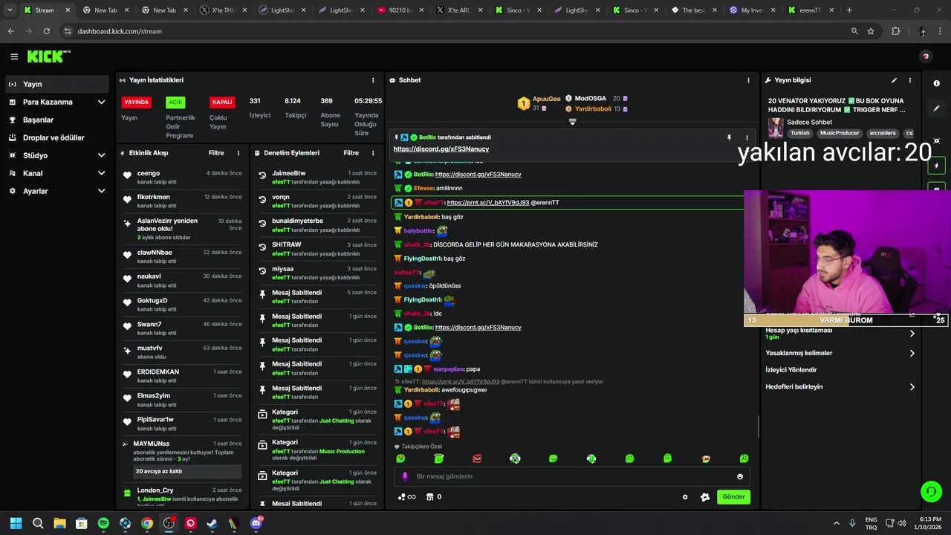Open the Sadece Sohbet category thumbnail

coord(776,127)
